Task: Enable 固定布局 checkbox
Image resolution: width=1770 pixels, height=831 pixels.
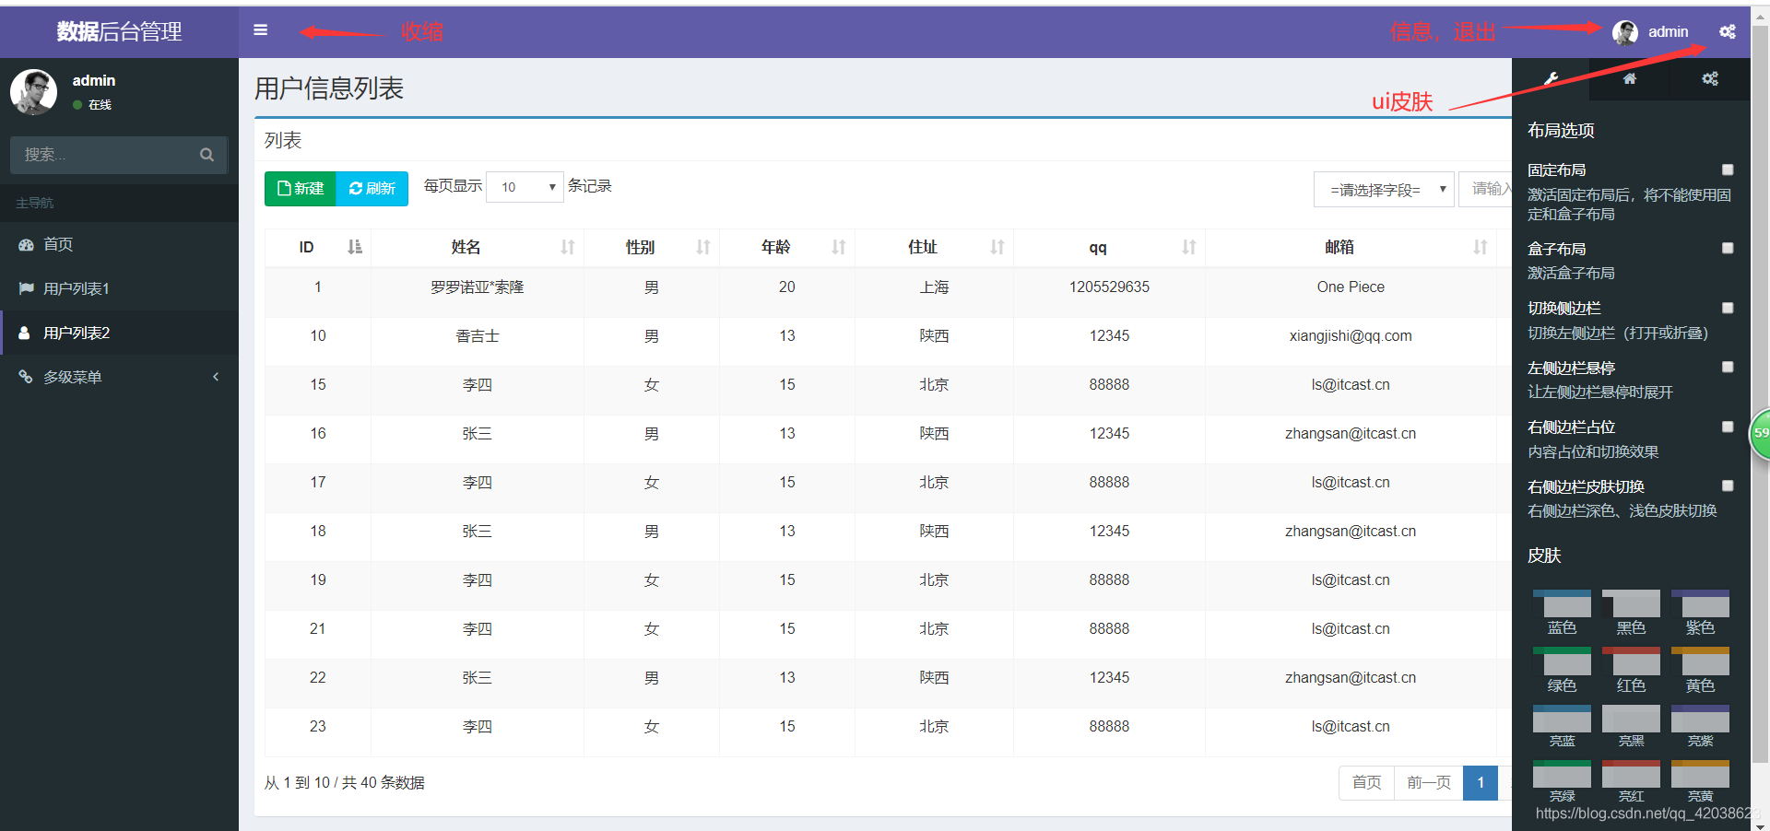Action: (1728, 170)
